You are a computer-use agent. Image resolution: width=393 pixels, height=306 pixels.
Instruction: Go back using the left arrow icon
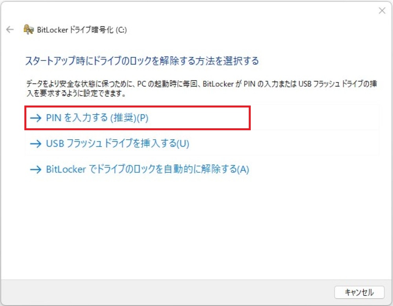click(10, 29)
